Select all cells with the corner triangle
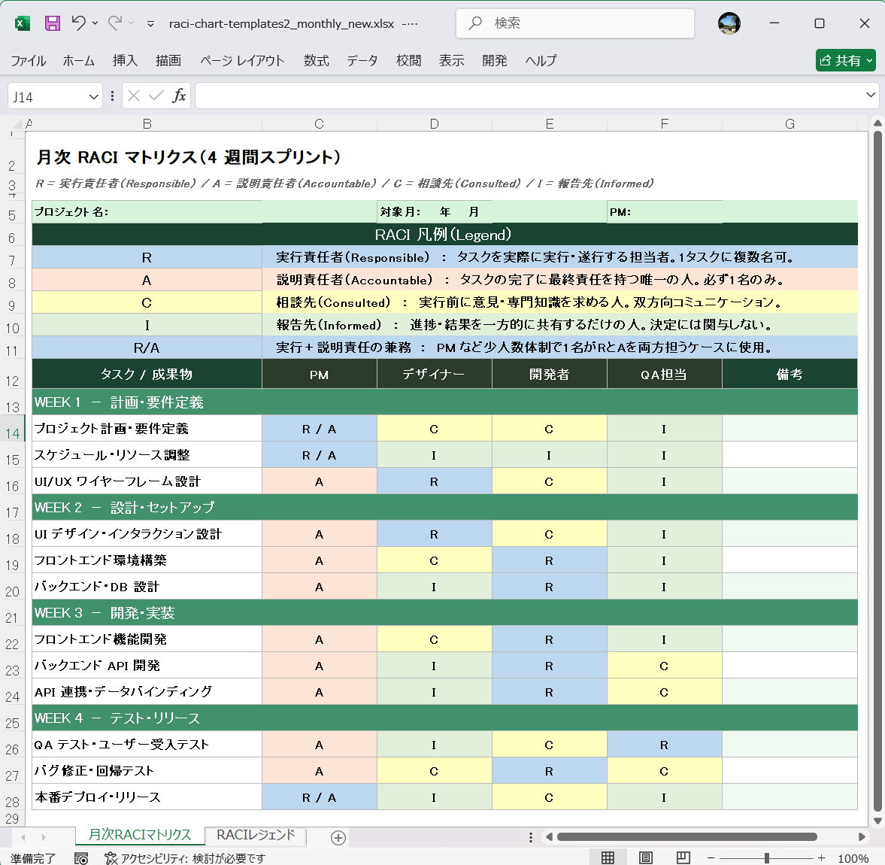The height and width of the screenshot is (865, 885). coord(17,123)
